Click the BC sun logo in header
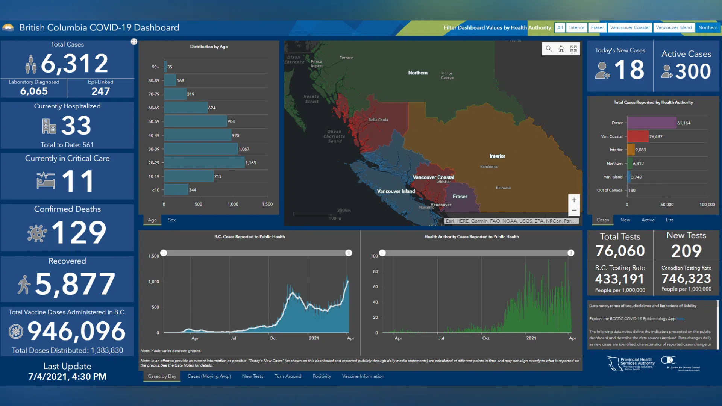This screenshot has width=722, height=406. [x=8, y=27]
